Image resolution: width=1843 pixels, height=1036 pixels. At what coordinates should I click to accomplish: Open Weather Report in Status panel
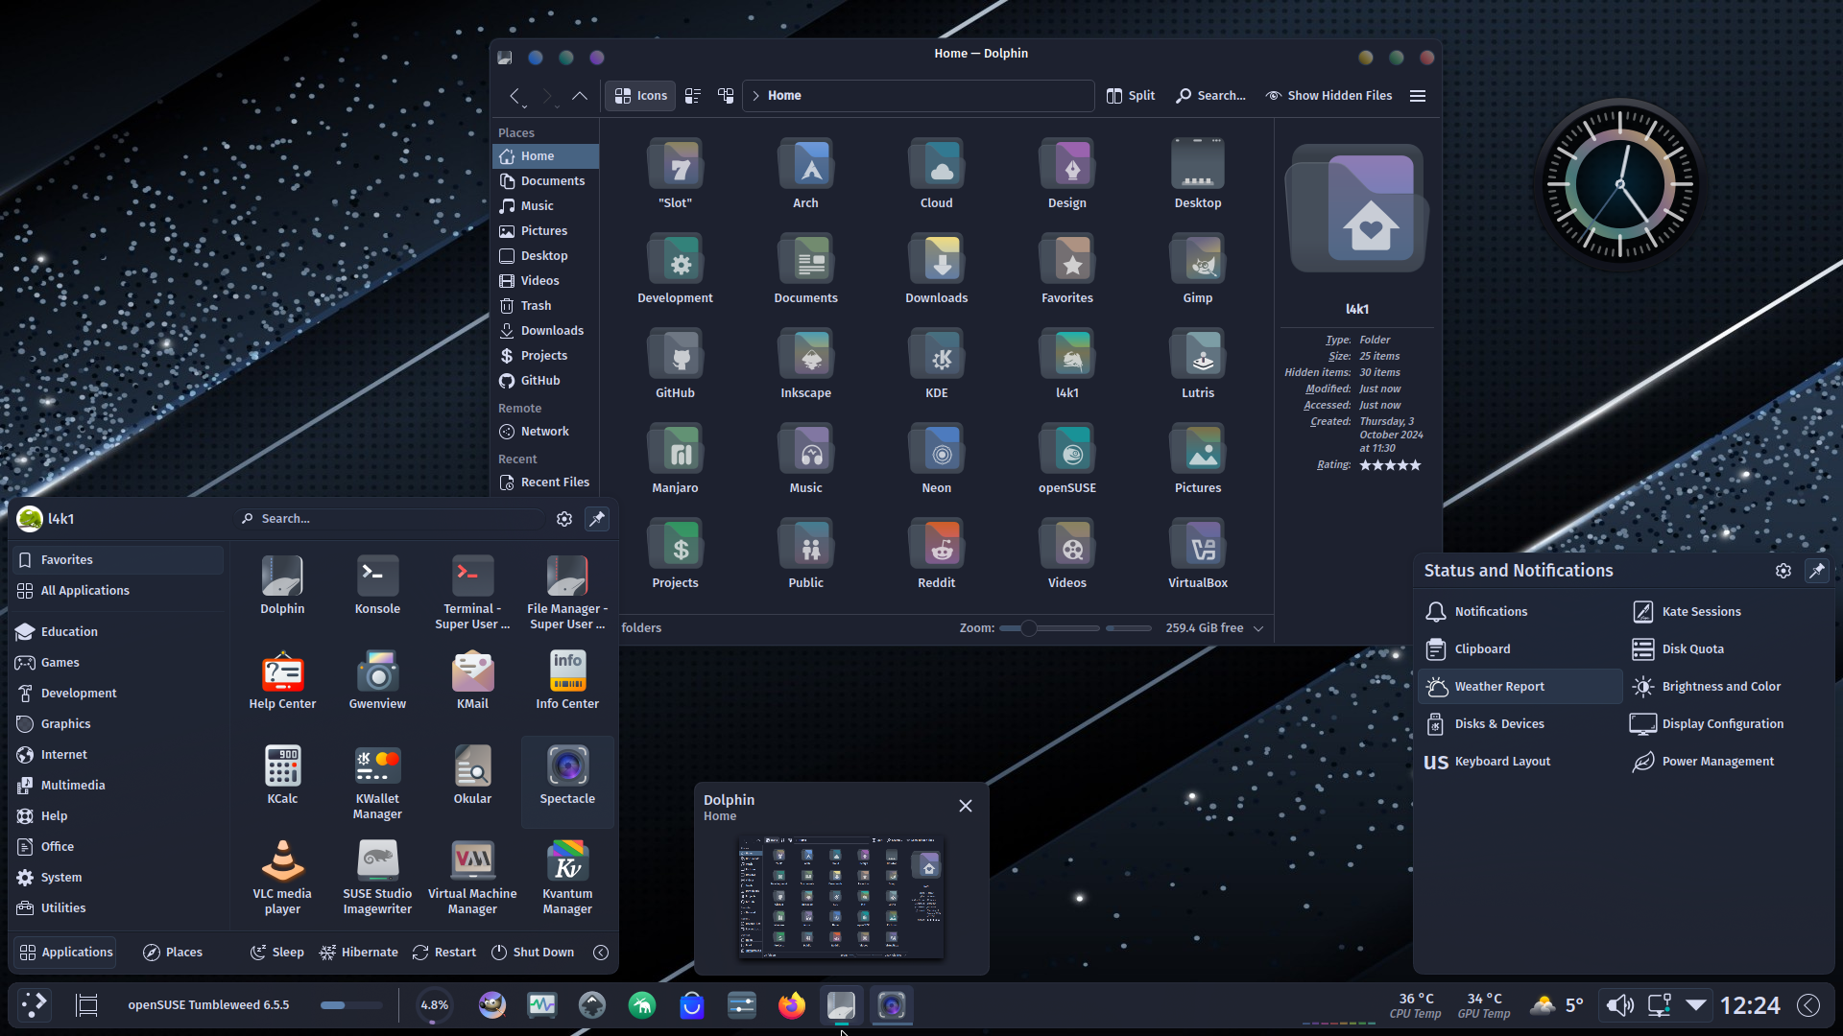1519,687
